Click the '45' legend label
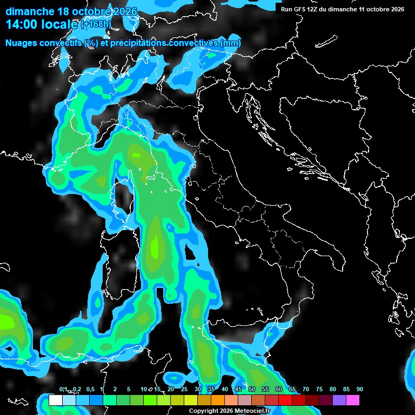The image size is (415, 415). [238, 389]
